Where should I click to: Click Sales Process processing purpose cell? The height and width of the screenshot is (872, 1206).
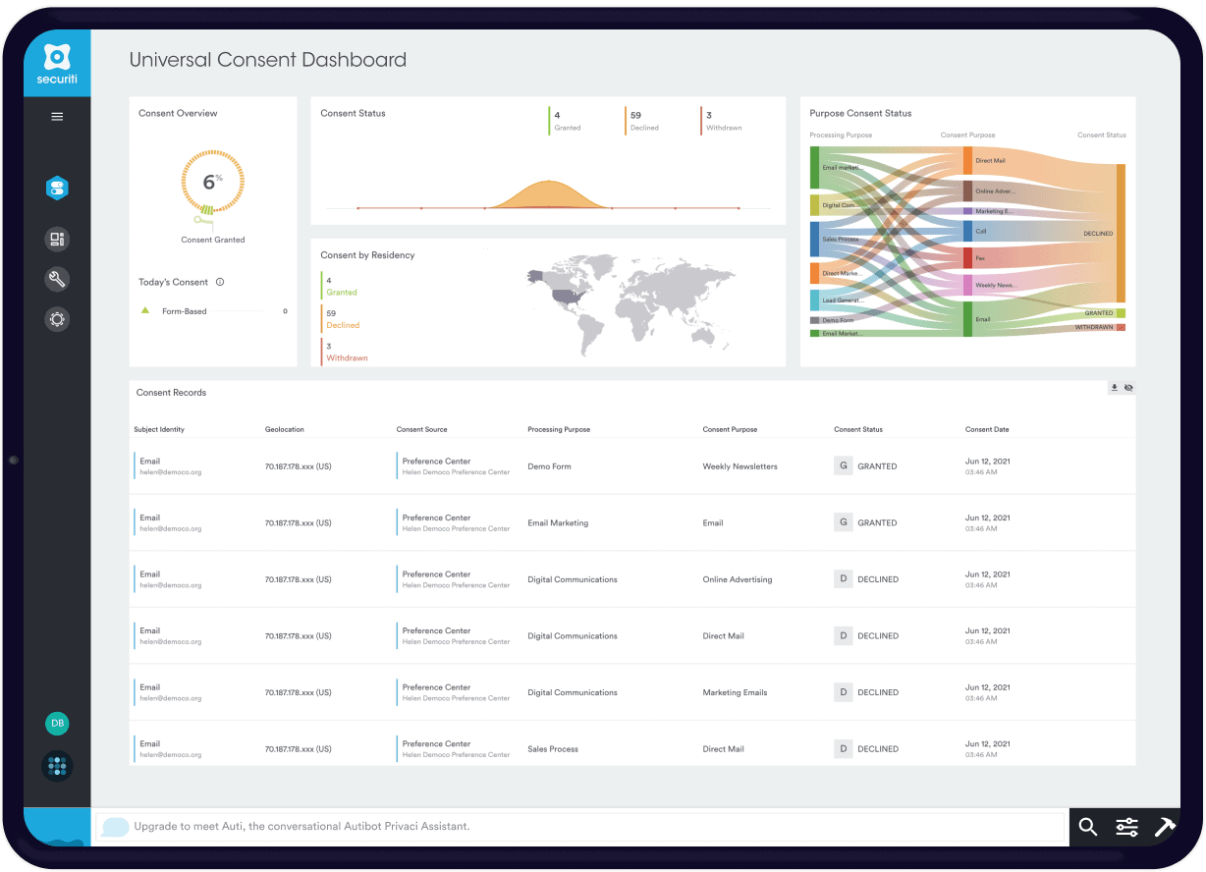pos(553,748)
